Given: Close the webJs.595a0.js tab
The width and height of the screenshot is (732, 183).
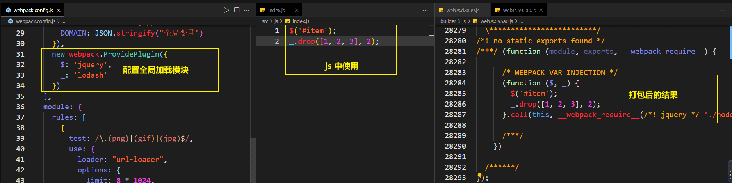Looking at the screenshot, I should coord(541,10).
